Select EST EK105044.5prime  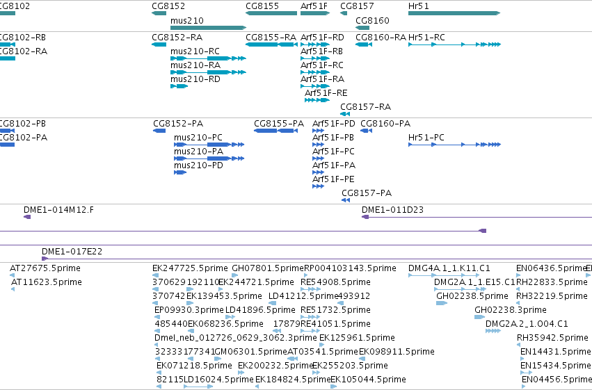coord(369,380)
